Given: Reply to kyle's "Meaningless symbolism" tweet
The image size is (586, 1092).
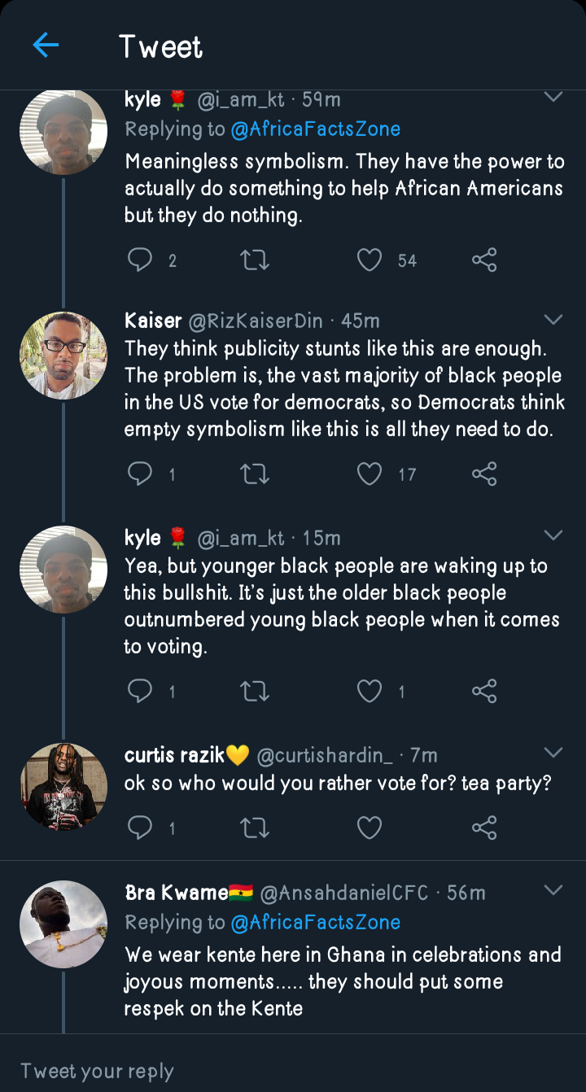Looking at the screenshot, I should pos(140,260).
